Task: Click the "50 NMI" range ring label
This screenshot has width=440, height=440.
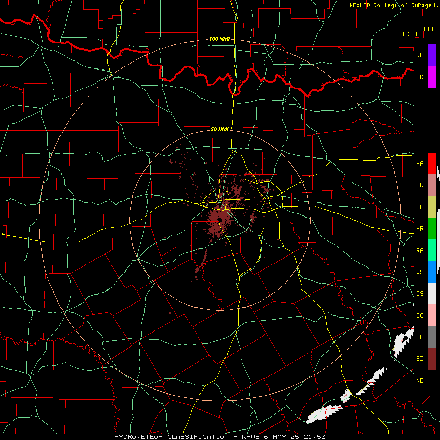Action: point(220,129)
